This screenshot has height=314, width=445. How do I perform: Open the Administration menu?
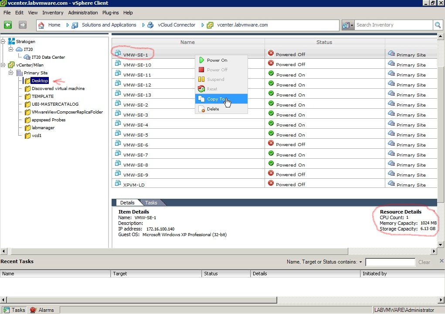click(83, 13)
